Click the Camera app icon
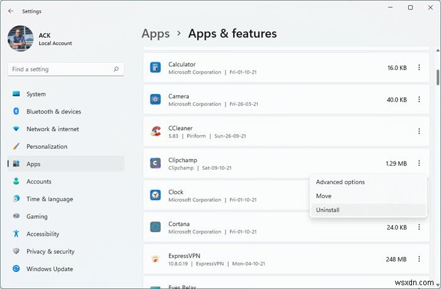441x289 pixels. (155, 100)
